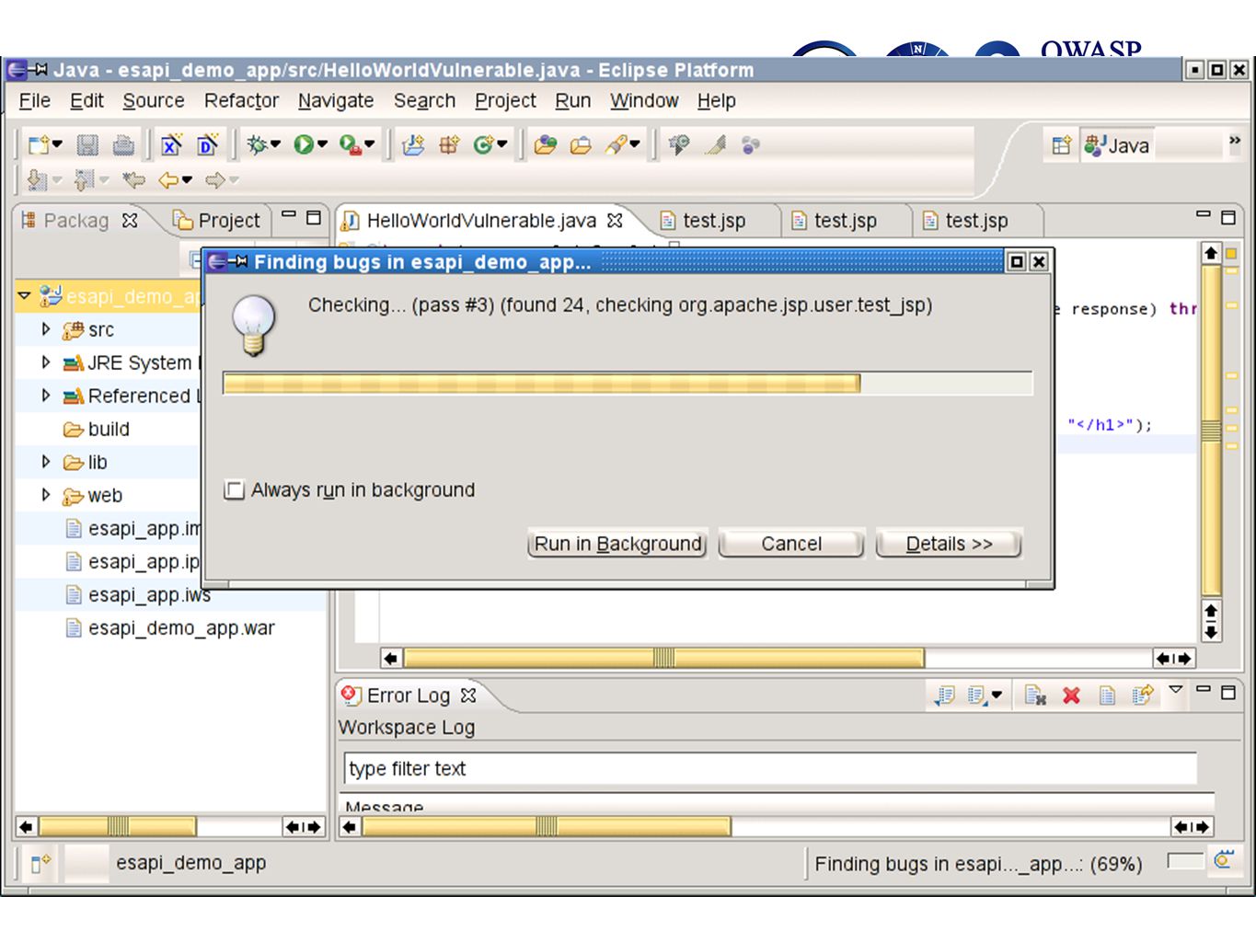Image resolution: width=1256 pixels, height=942 pixels.
Task: Click the toggle mark occurrences pencil icon
Action: [716, 144]
